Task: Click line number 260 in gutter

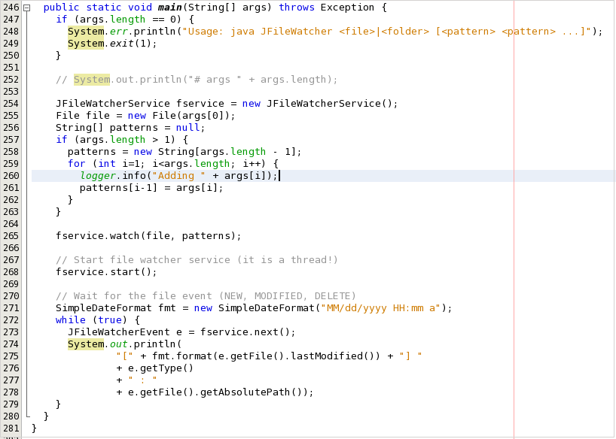Action: pyautogui.click(x=11, y=176)
